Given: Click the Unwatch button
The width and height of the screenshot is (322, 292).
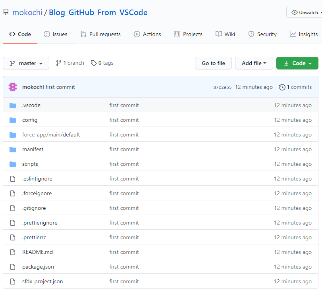Looking at the screenshot, I should pos(305,13).
